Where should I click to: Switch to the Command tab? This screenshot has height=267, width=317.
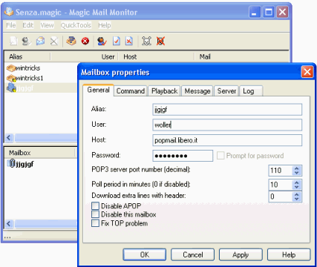pos(131,91)
